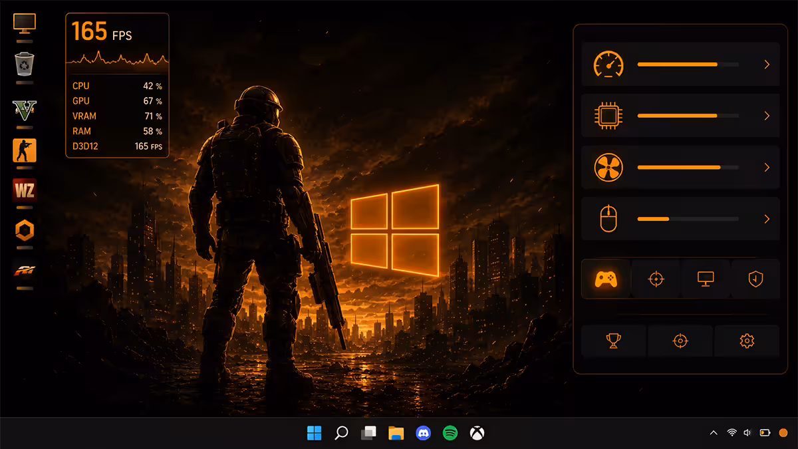Screen dimensions: 798x449
Task: Adjust the slider beside the speedometer icon
Action: click(688, 65)
